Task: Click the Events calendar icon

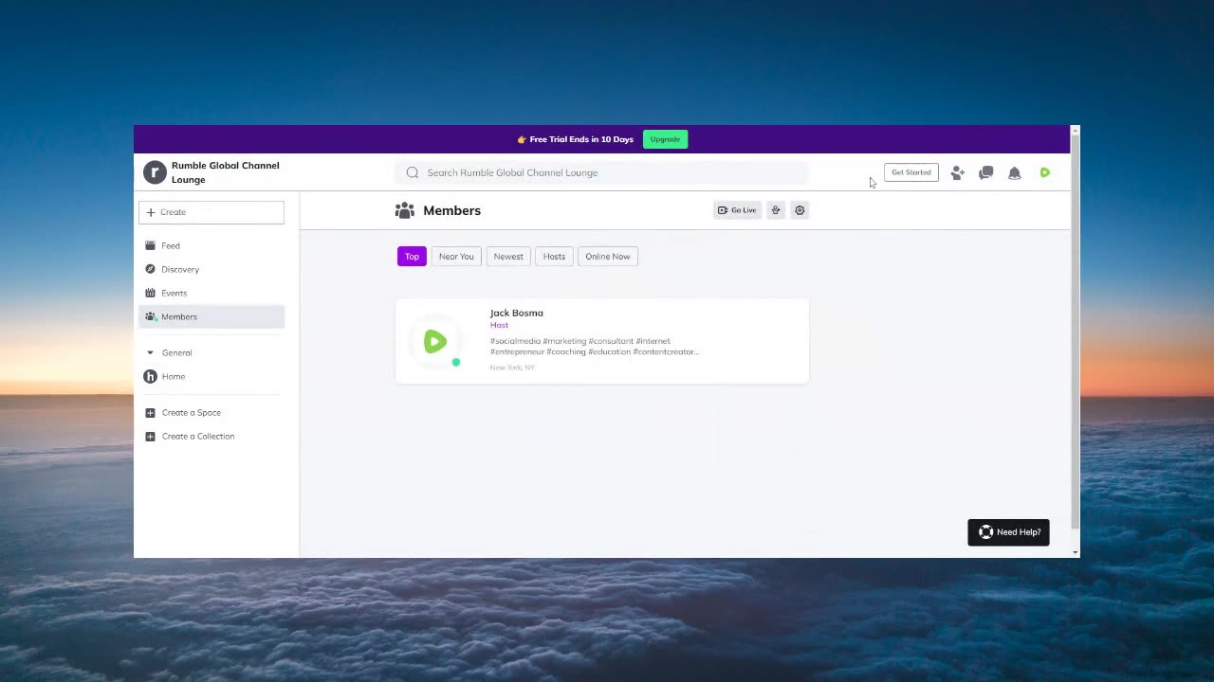Action: pos(150,293)
